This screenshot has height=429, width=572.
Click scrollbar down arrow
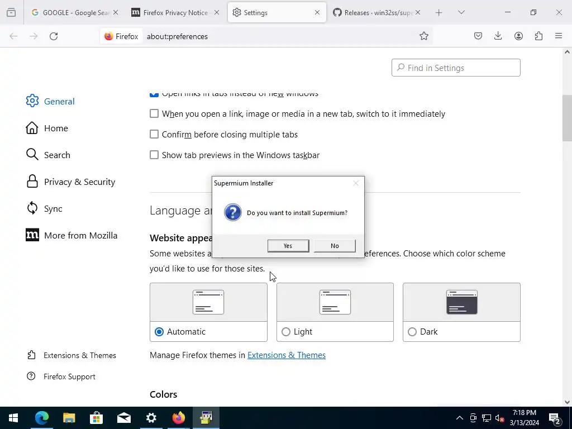567,402
